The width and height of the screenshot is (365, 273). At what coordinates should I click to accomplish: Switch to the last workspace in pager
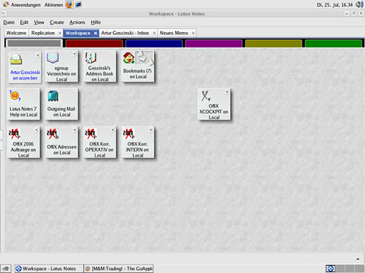(359, 269)
